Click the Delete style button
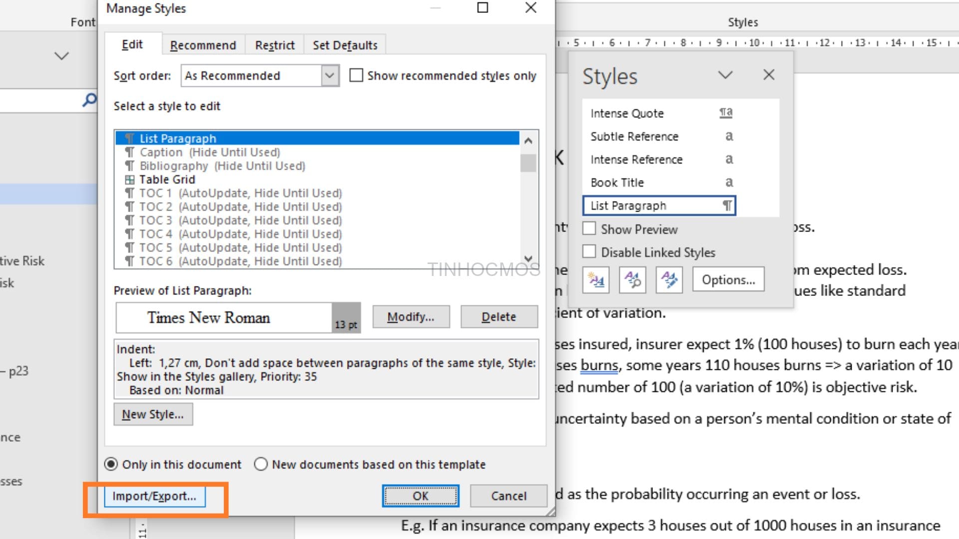This screenshot has width=959, height=539. click(499, 317)
